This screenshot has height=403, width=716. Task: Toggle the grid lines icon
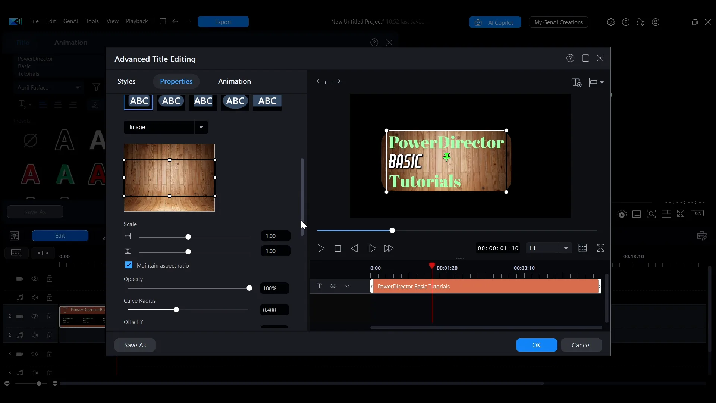point(582,248)
